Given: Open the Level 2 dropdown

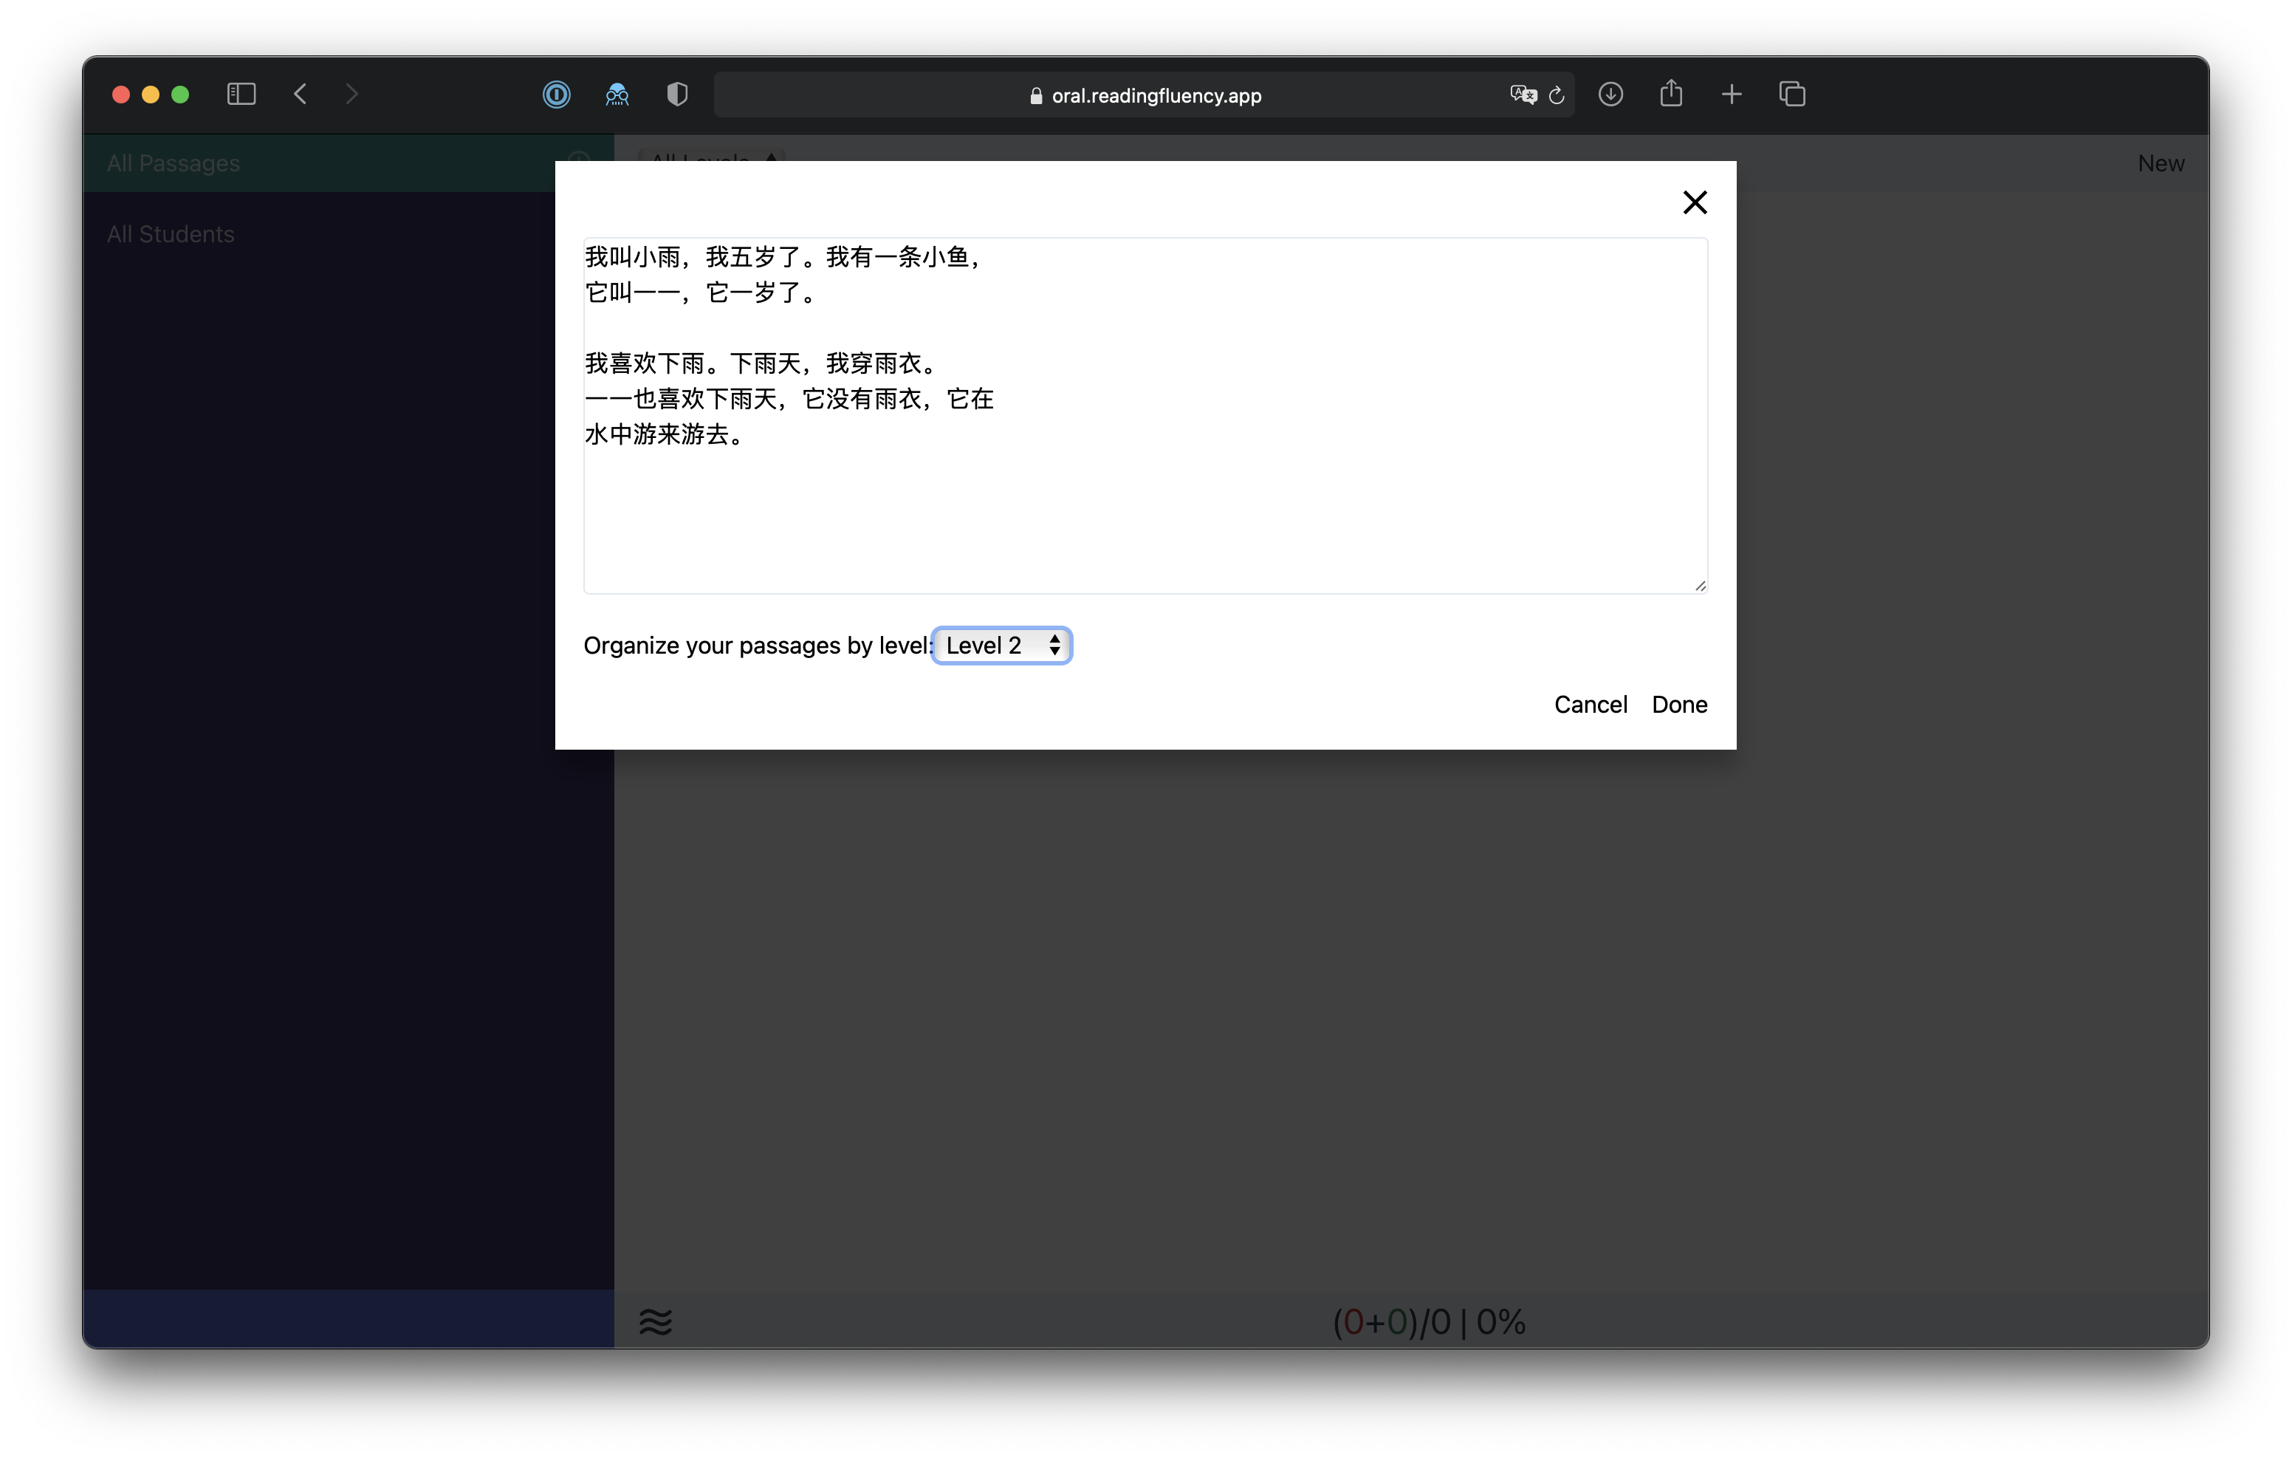Looking at the screenshot, I should coord(1001,646).
